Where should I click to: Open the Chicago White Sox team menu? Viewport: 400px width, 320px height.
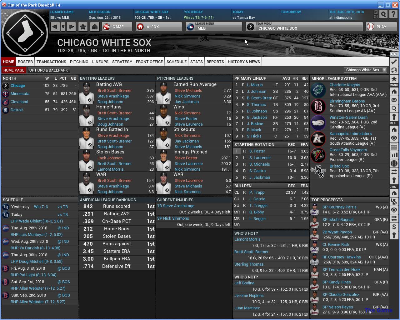tap(304, 27)
